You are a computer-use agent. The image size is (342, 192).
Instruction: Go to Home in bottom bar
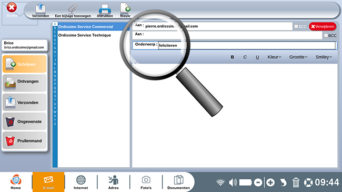click(16, 182)
